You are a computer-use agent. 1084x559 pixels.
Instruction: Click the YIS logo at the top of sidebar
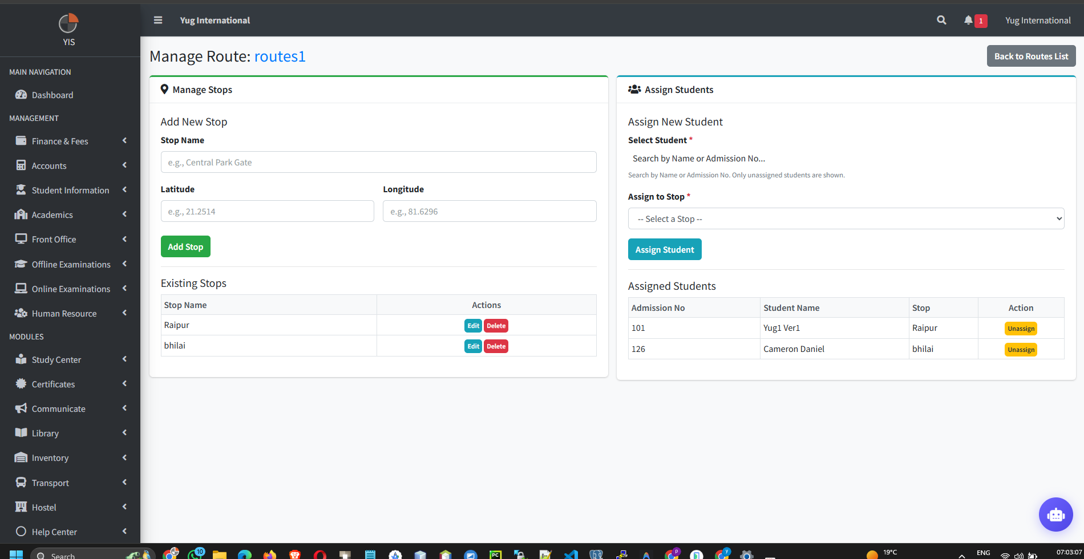point(68,24)
